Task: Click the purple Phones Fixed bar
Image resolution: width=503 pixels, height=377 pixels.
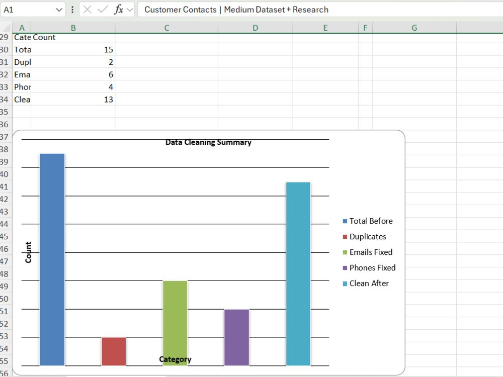Action: (236, 337)
